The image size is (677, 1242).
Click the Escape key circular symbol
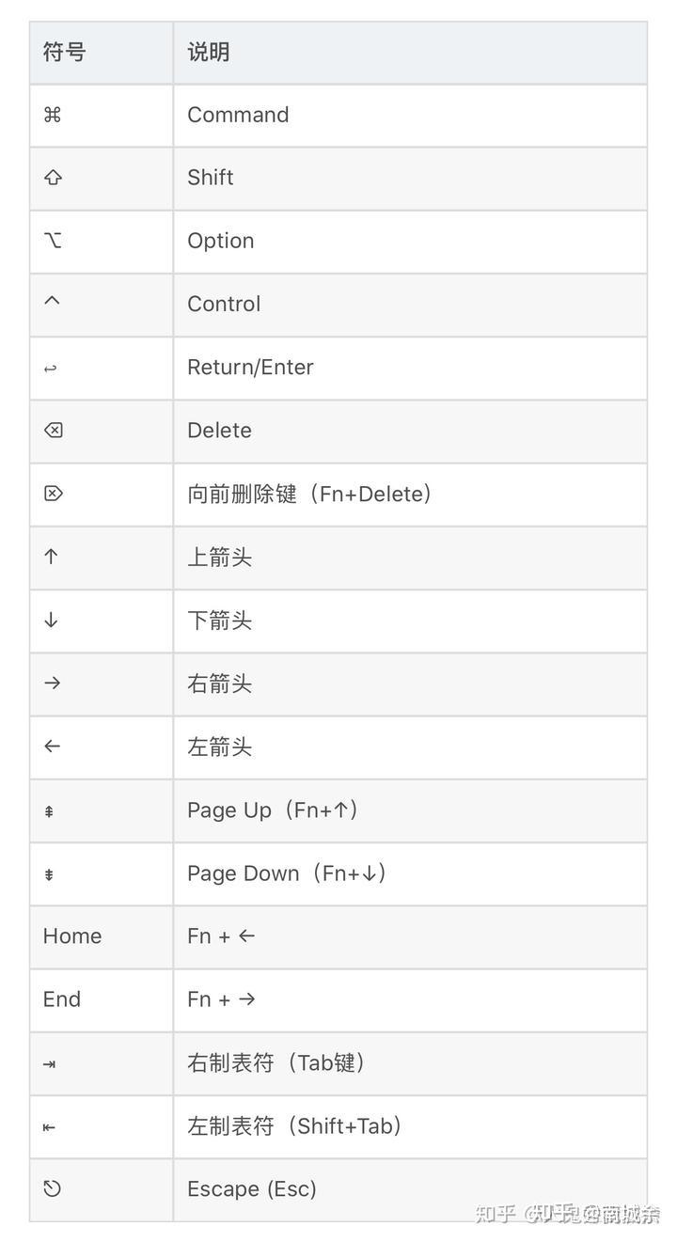tap(53, 1188)
